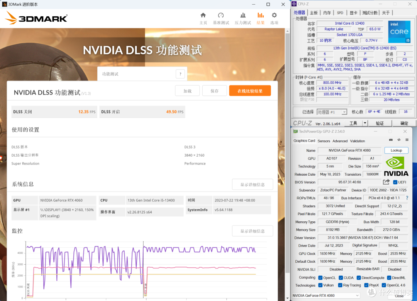Screen dimensions: 417x301
Task: Click CPU-Z 确定 button
Action: coord(404,123)
